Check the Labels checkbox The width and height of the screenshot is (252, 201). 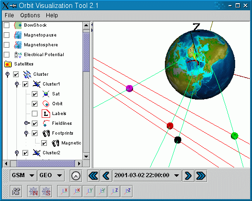point(35,114)
